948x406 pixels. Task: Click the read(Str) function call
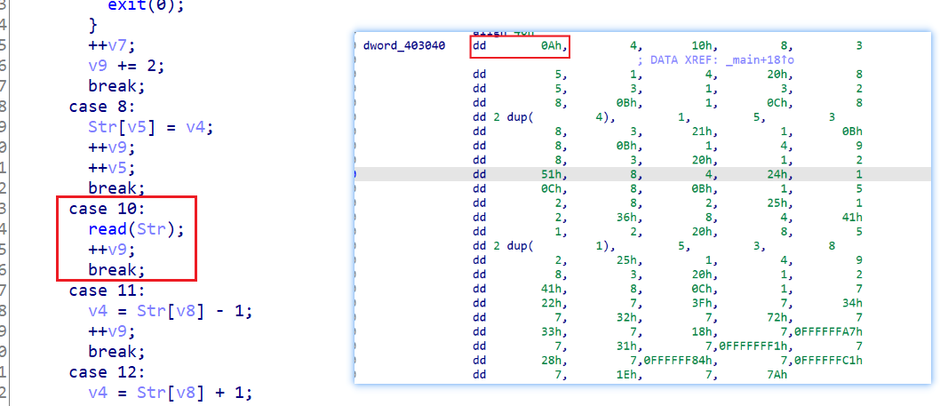coord(134,229)
